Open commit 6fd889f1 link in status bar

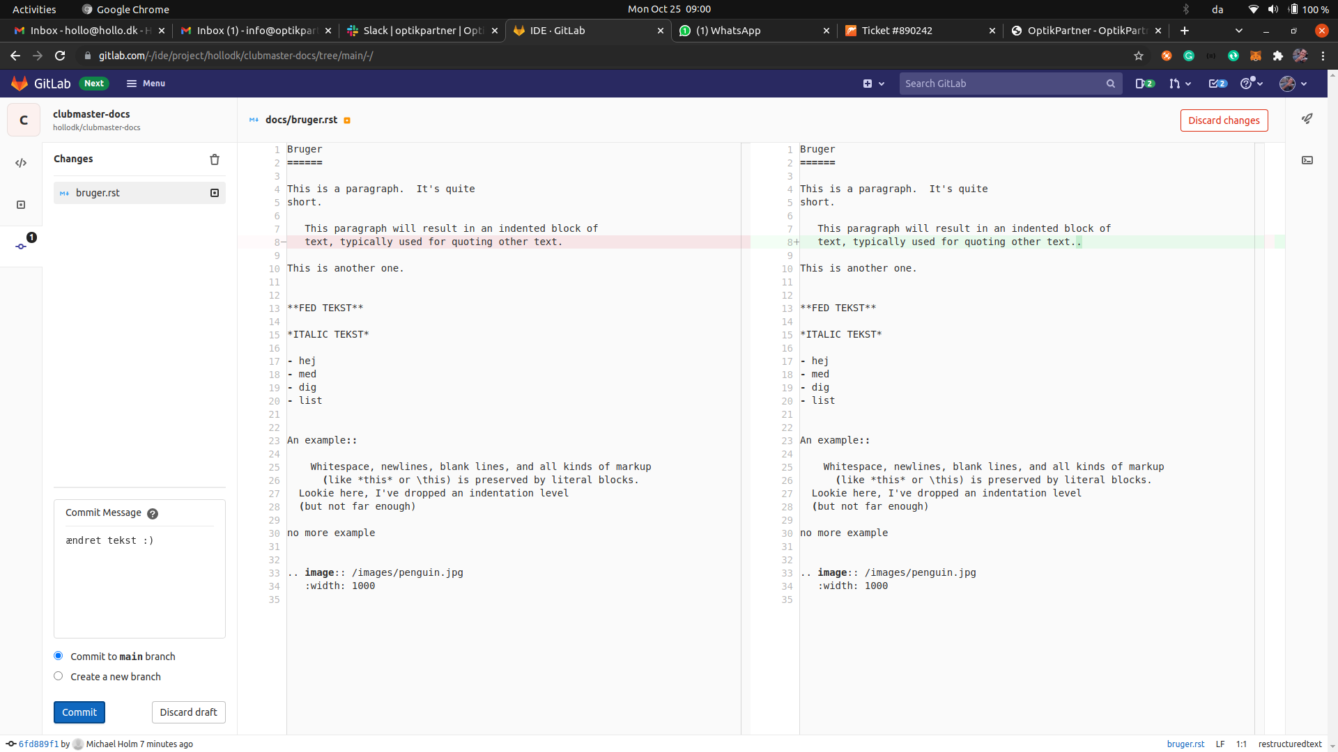[38, 744]
